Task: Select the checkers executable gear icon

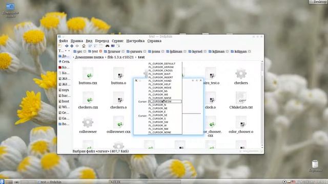Action: [241, 74]
